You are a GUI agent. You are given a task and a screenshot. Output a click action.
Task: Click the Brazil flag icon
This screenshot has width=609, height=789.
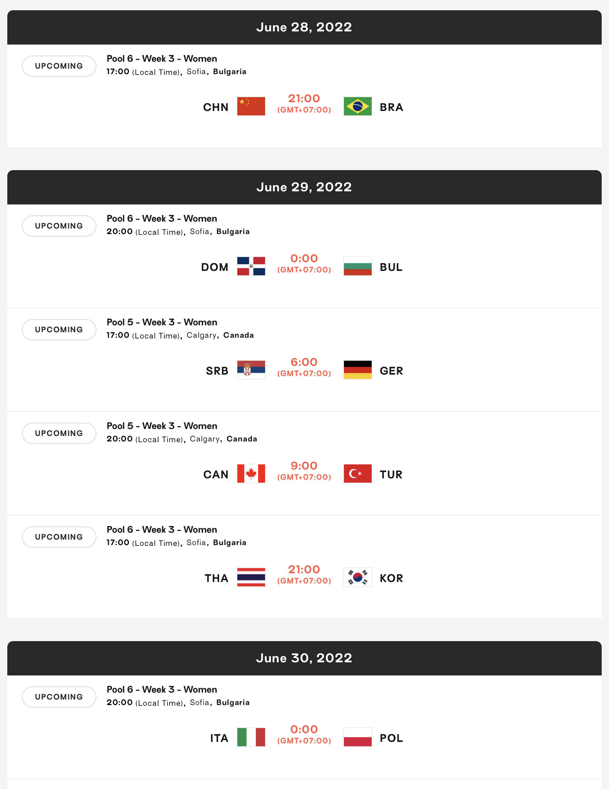(357, 106)
